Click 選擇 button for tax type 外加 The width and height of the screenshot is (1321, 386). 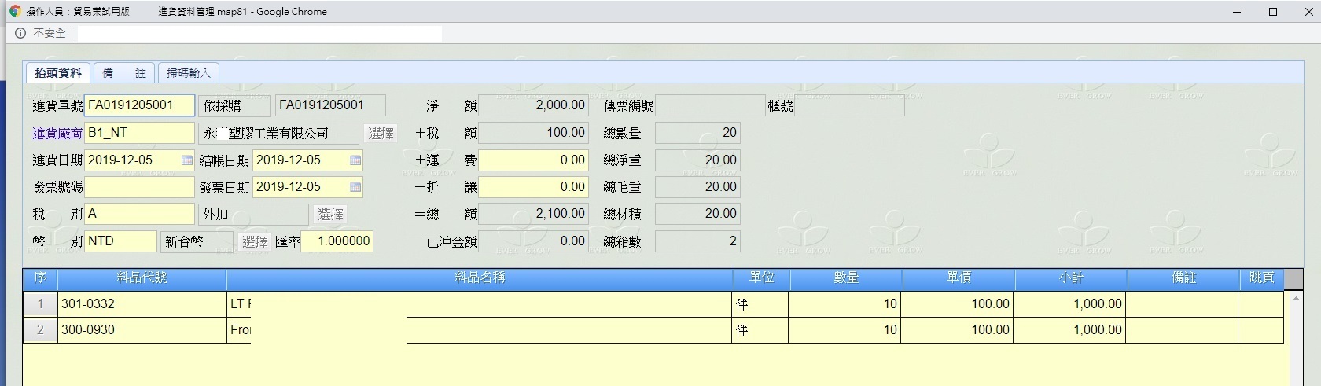(330, 214)
